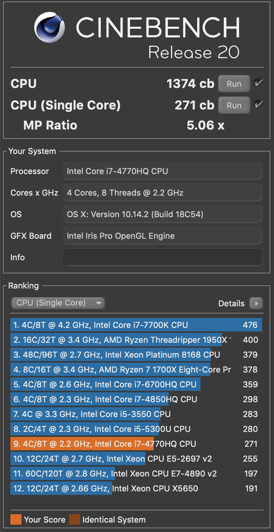Toggle the CPU test checkbox
The image size is (274, 532).
(258, 84)
